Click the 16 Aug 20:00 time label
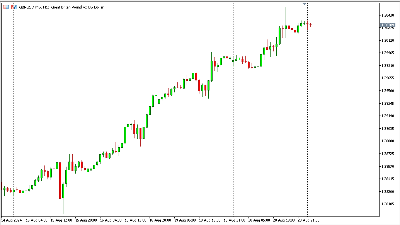The image size is (400, 225). coord(160,220)
